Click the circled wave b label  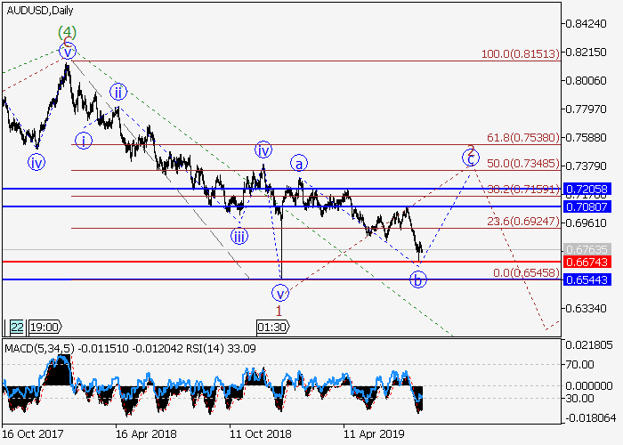(418, 279)
